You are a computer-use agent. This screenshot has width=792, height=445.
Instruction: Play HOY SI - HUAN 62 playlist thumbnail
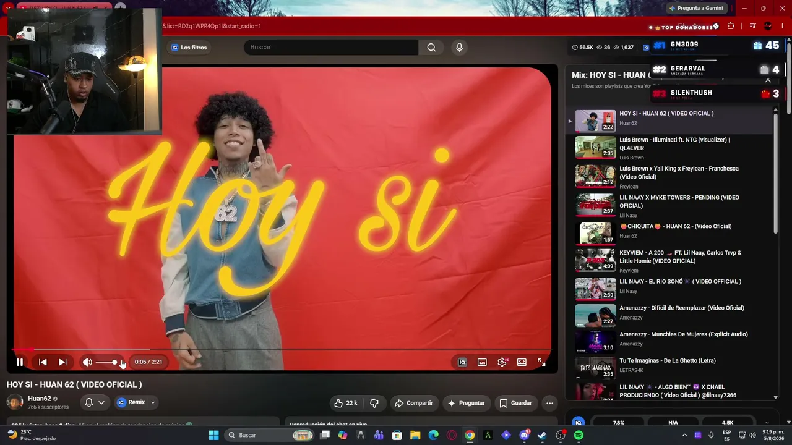click(595, 121)
